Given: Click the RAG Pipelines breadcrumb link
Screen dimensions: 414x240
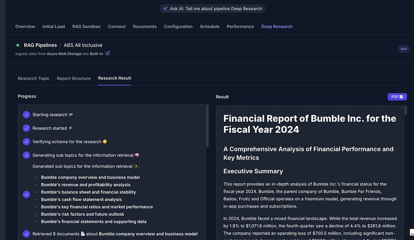Looking at the screenshot, I should coord(40,45).
